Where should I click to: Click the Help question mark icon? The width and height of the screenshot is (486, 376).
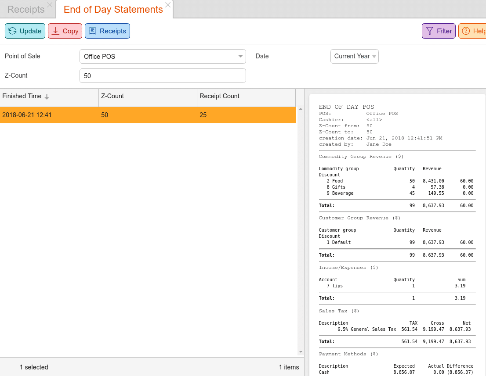pyautogui.click(x=466, y=31)
